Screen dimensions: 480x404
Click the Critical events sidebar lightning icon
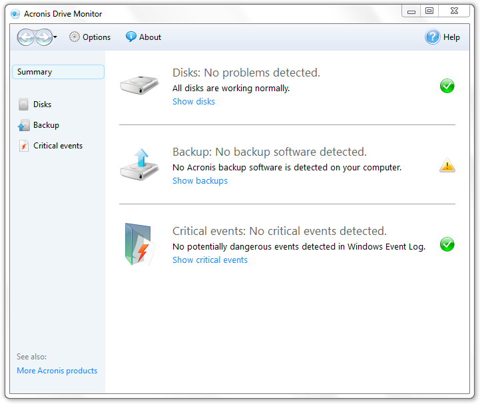(x=24, y=146)
